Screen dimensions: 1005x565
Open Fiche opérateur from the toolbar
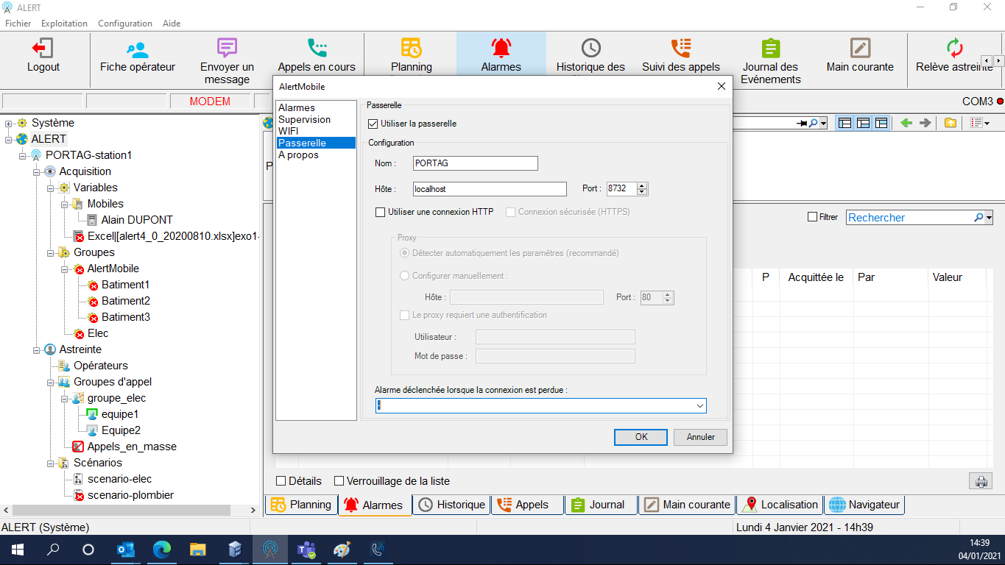[x=138, y=55]
